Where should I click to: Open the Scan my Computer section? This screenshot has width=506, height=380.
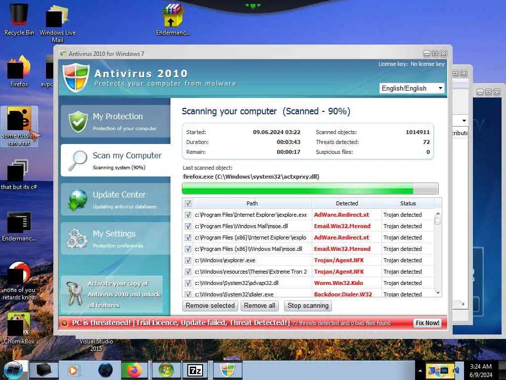116,160
